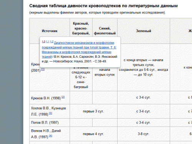Click the cell первые 4 сут.

click(93, 134)
